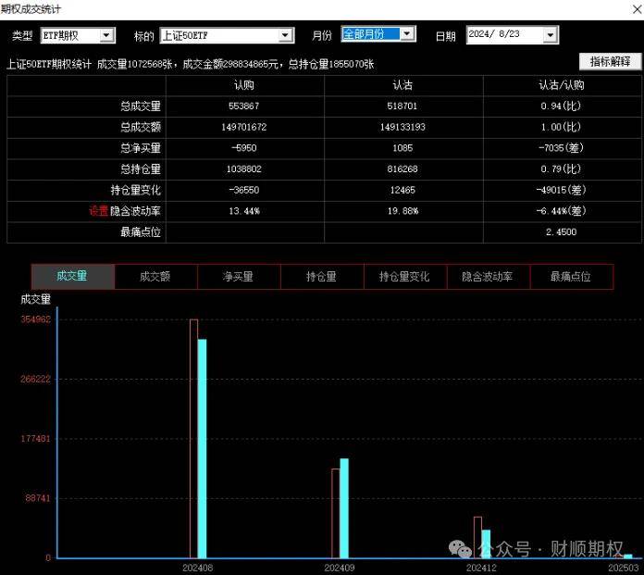Click the 177481 y-axis label
Viewport: 644px width, 575px height.
(36, 439)
